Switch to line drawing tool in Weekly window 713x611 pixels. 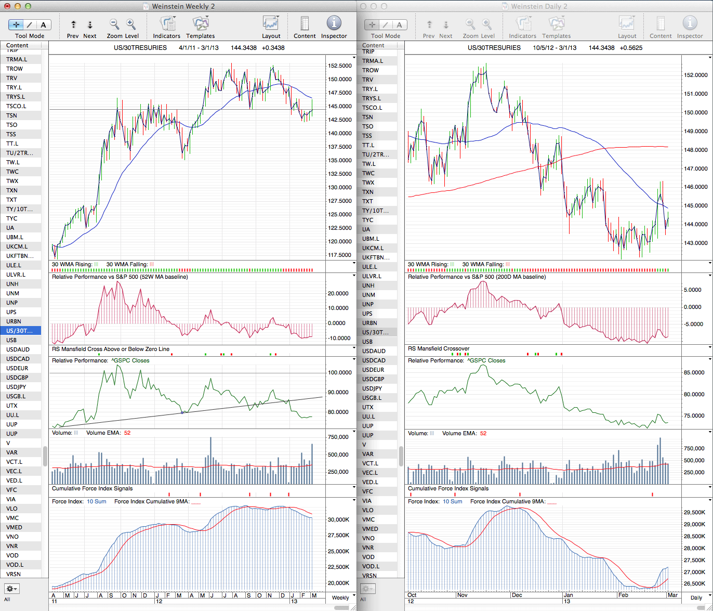(30, 25)
